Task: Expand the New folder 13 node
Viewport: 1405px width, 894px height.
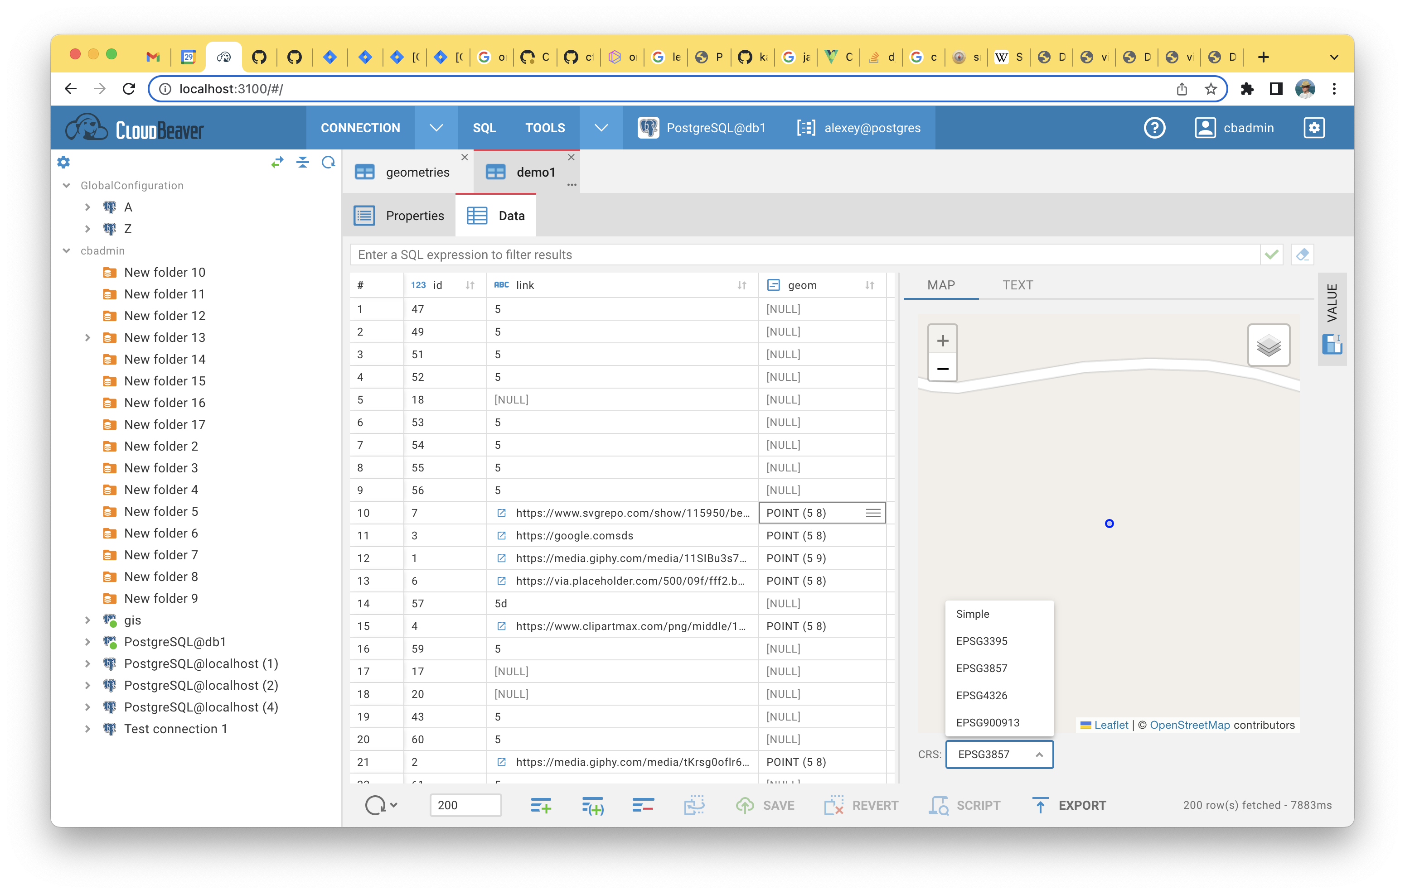Action: pos(87,338)
